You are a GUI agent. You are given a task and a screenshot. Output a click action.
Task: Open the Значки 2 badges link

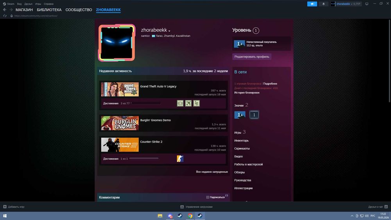click(241, 105)
